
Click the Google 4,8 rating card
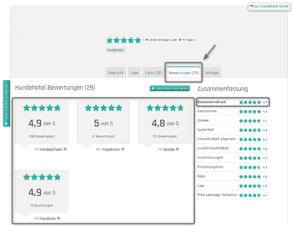(165, 122)
